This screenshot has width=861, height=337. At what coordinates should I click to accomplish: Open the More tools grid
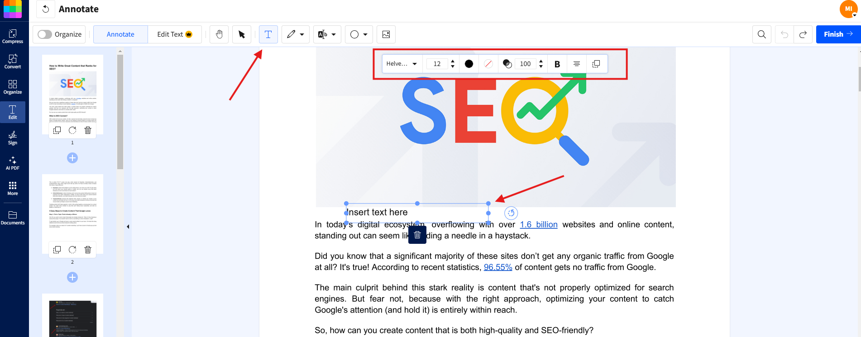pos(13,188)
